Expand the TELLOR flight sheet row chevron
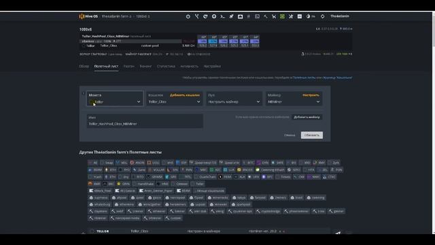 pos(83,233)
